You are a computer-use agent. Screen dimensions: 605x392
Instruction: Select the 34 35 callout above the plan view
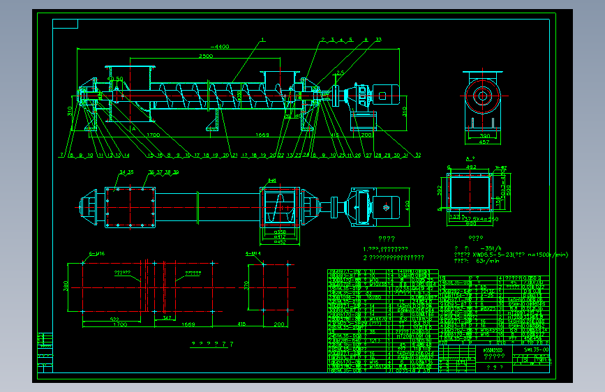tap(126, 172)
